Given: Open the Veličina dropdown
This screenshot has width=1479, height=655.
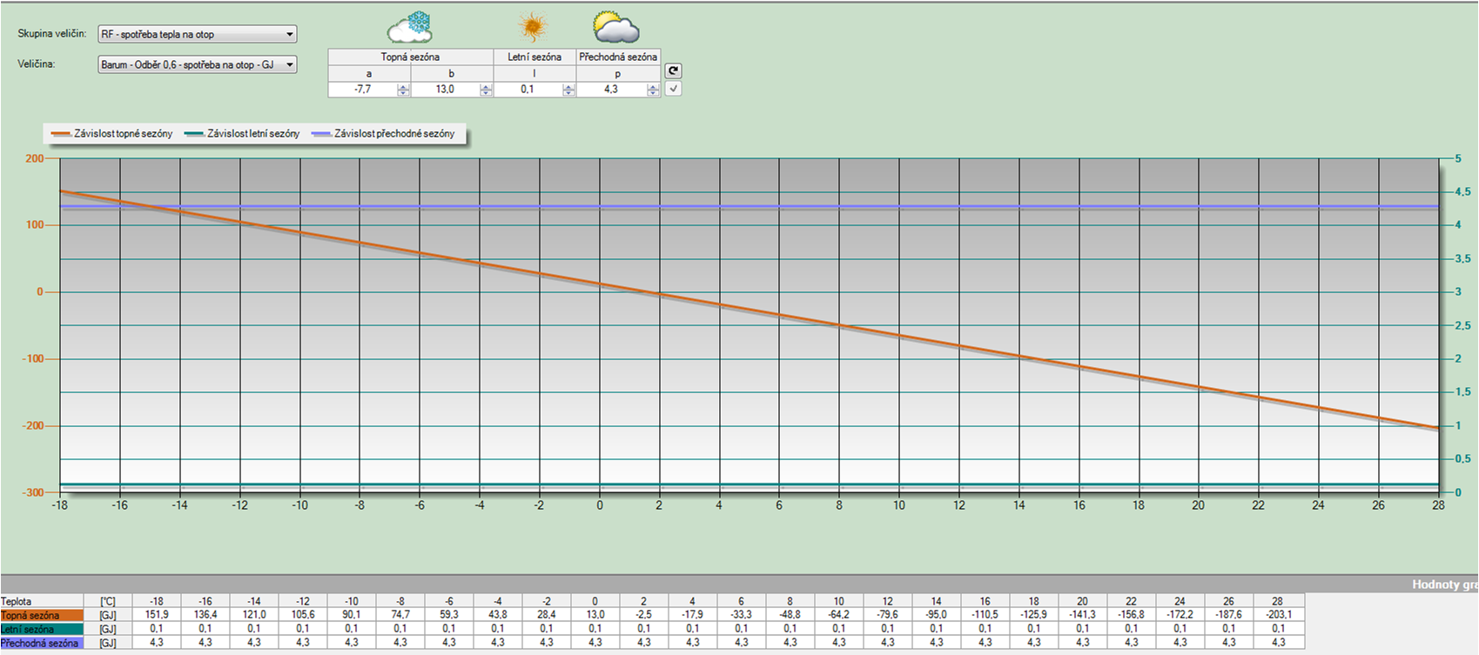Looking at the screenshot, I should point(198,64).
